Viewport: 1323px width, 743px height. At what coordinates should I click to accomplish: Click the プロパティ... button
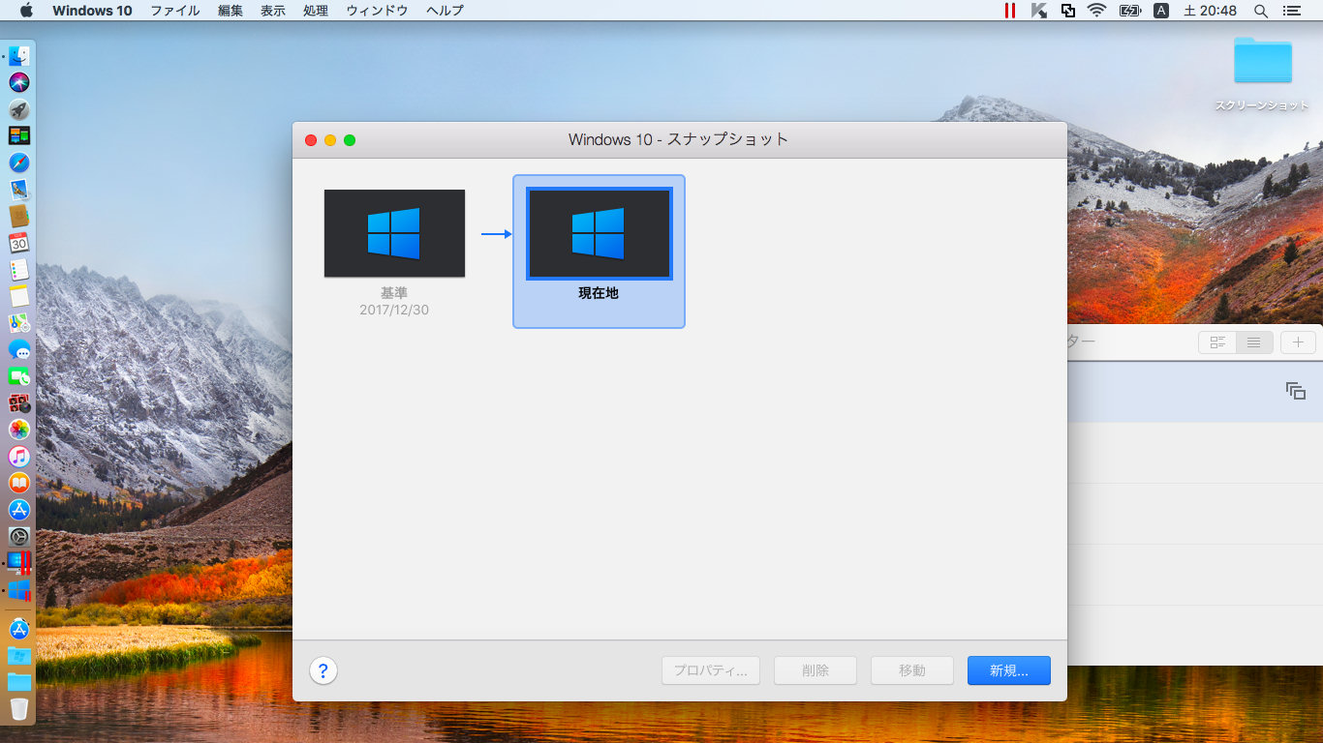pyautogui.click(x=711, y=670)
